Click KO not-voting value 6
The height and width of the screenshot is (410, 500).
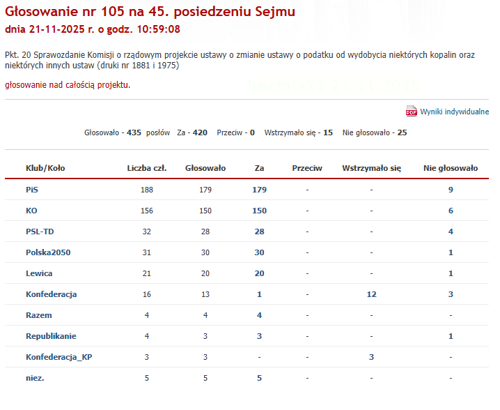click(451, 211)
